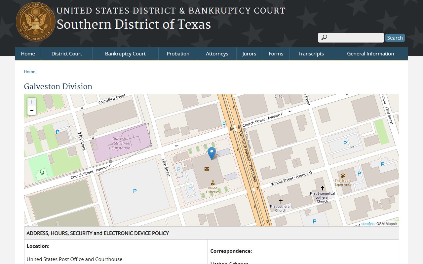Viewport: 423px width, 264px height.
Task: Zoom in on the map with the plus button
Action: coord(32,102)
